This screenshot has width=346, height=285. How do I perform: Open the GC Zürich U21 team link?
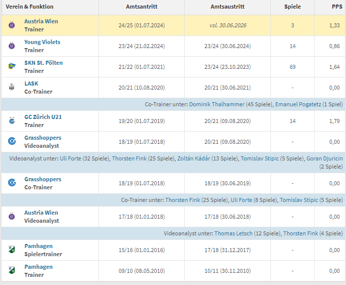(43, 117)
